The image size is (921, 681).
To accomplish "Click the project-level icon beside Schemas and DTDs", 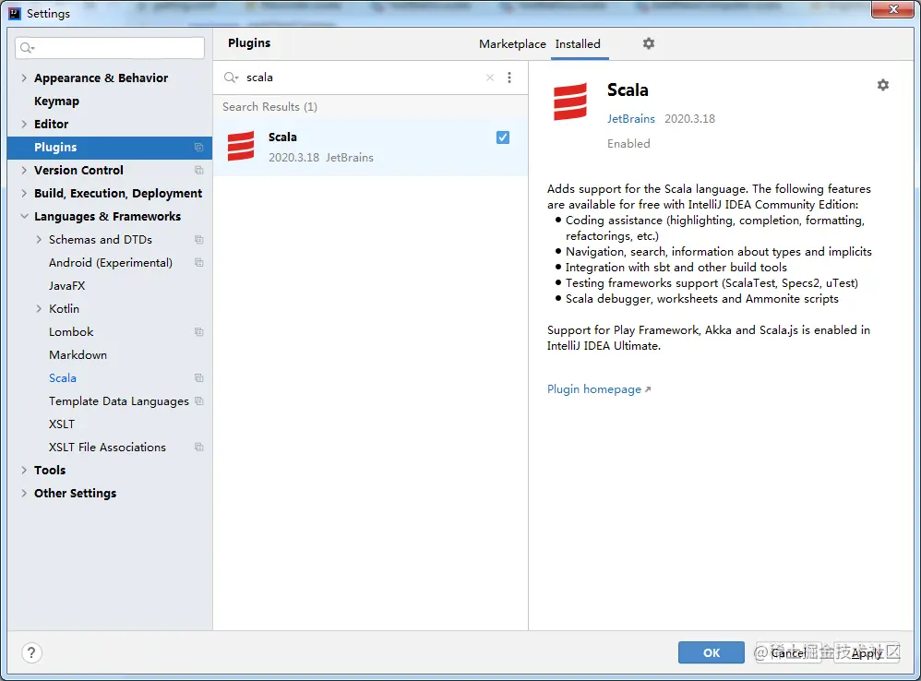I will pos(198,240).
